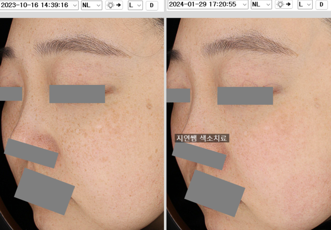Image resolution: width=331 pixels, height=230 pixels.
Task: Select the gray mouth mask in right photo
Action: 215,193
